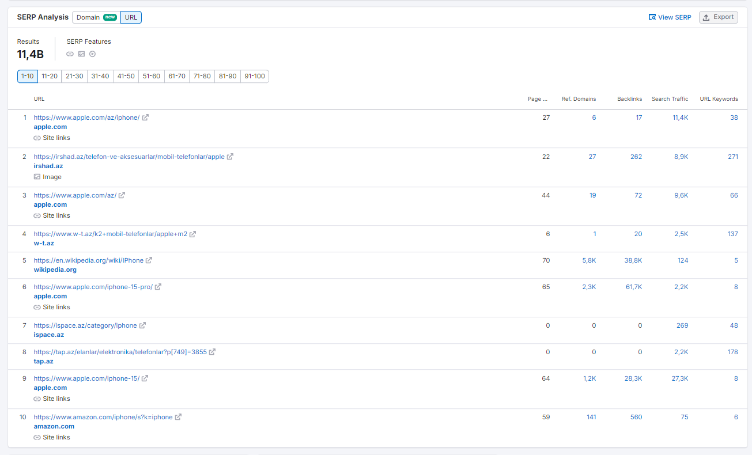Select results page 91-100
Screen dimensions: 752x455
[x=255, y=76]
